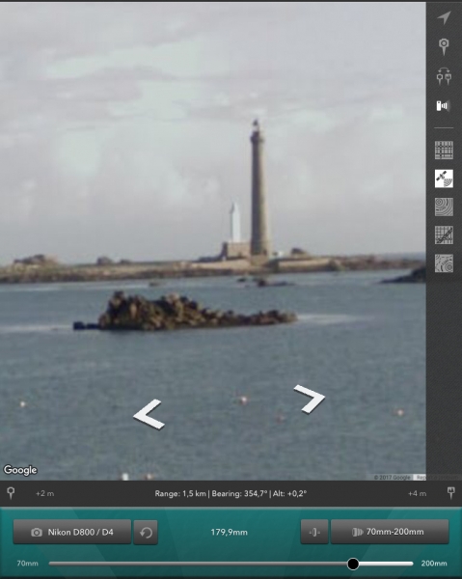Viewport: 462px width, 579px height.
Task: Tap the location arrow icon
Action: click(444, 17)
